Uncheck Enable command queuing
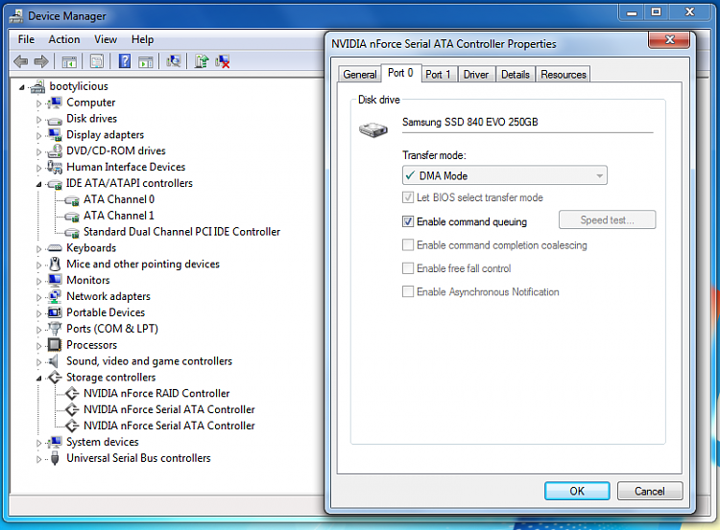This screenshot has height=530, width=720. tap(408, 221)
